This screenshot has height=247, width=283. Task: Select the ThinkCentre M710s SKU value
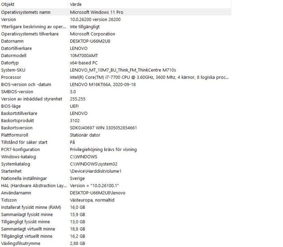click(x=123, y=70)
